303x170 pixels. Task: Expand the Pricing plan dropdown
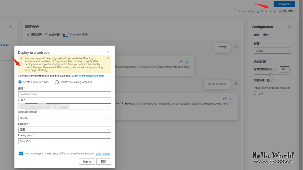(65, 141)
